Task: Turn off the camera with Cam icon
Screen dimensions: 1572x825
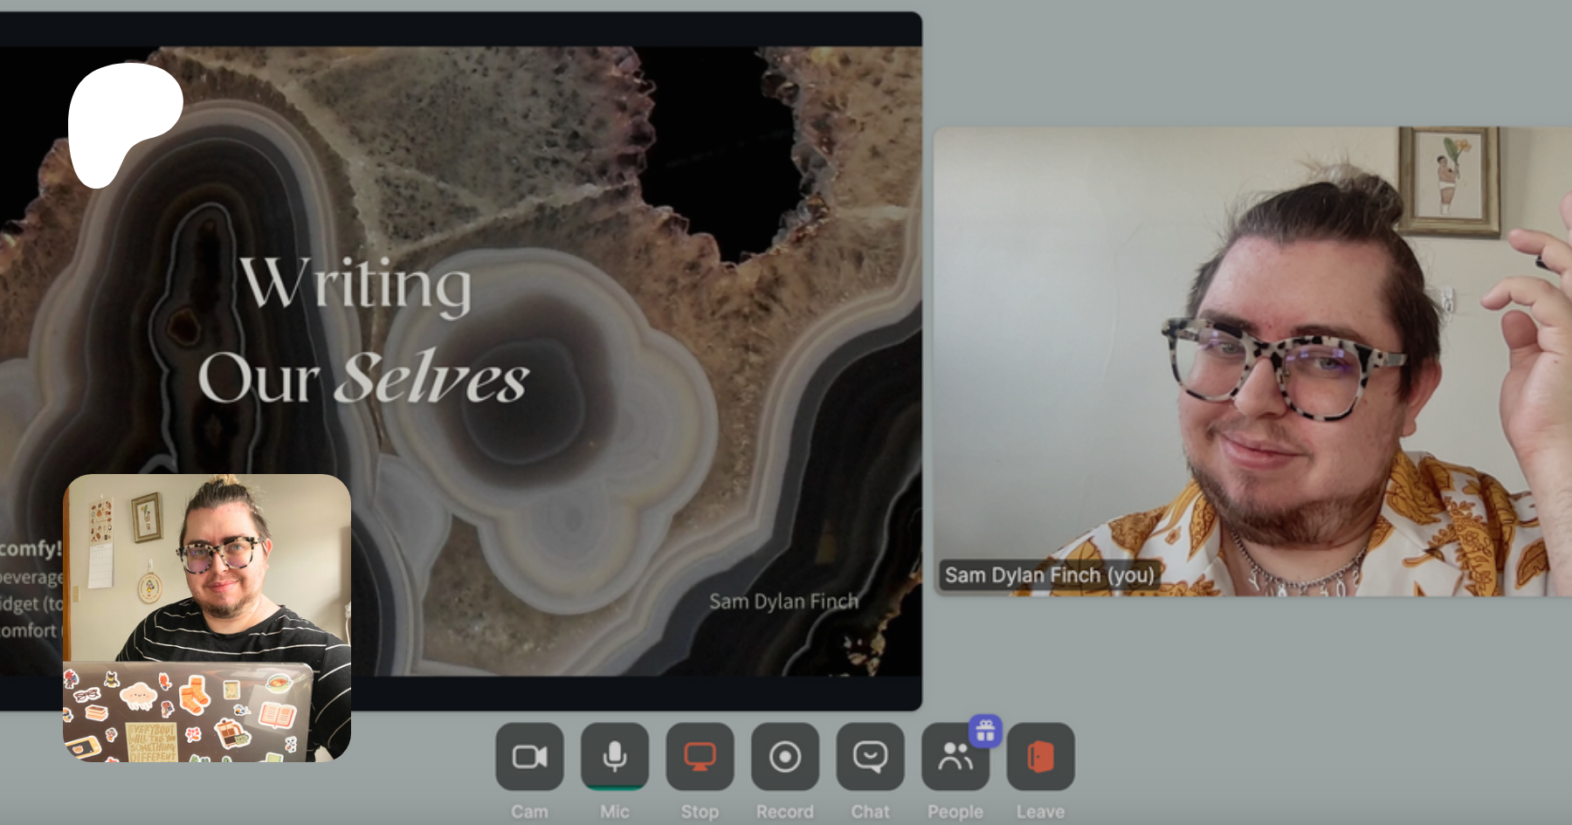Action: 529,756
